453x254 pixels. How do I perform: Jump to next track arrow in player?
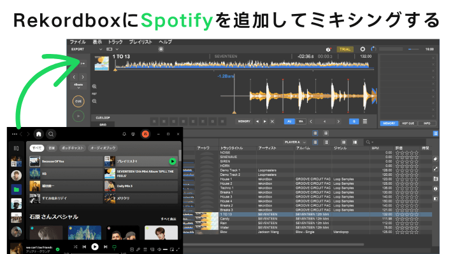(x=83, y=77)
